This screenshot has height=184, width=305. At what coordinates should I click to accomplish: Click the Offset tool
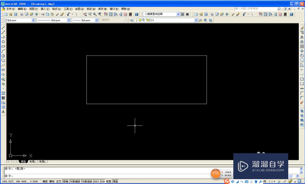[302, 42]
